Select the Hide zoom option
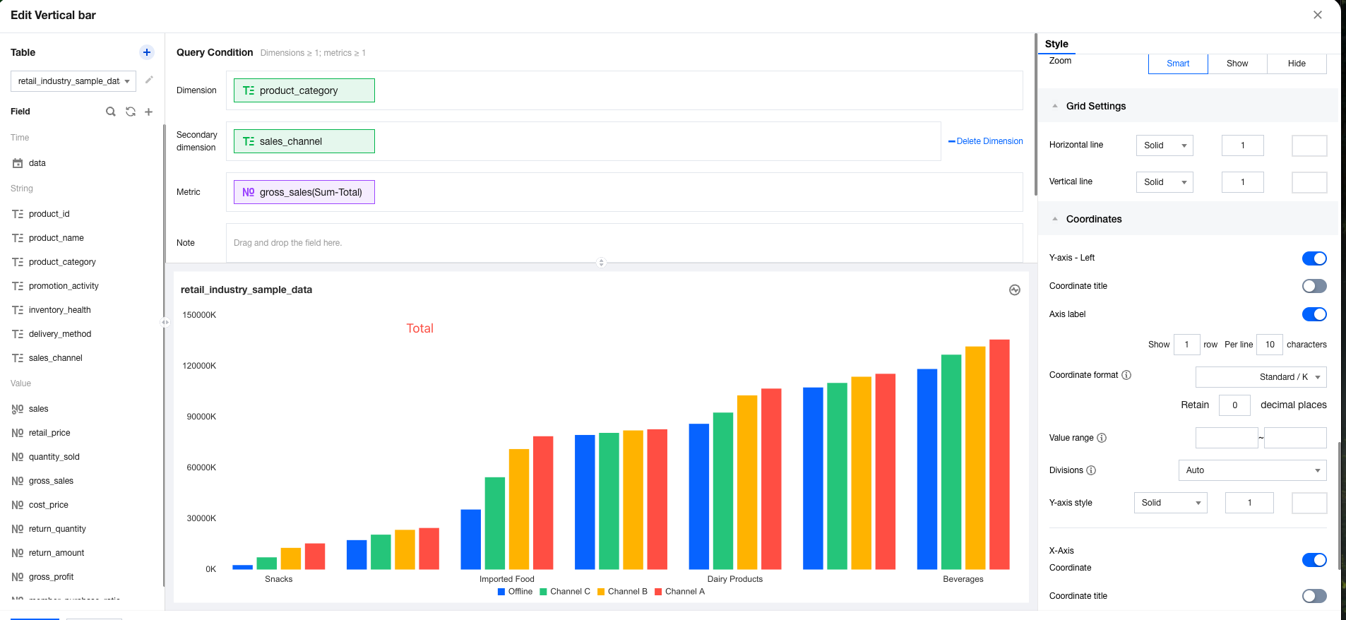This screenshot has width=1346, height=620. [x=1297, y=64]
